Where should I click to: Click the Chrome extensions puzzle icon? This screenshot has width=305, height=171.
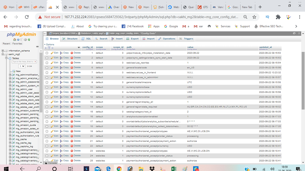(x=278, y=17)
